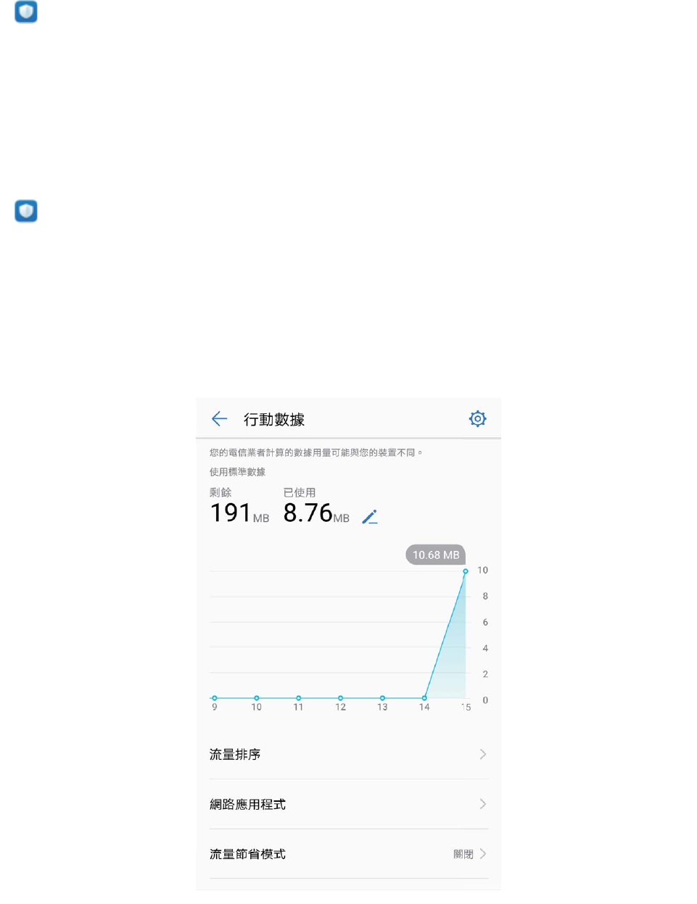
Task: Open 流量節省模式 chevron arrow
Action: (483, 854)
